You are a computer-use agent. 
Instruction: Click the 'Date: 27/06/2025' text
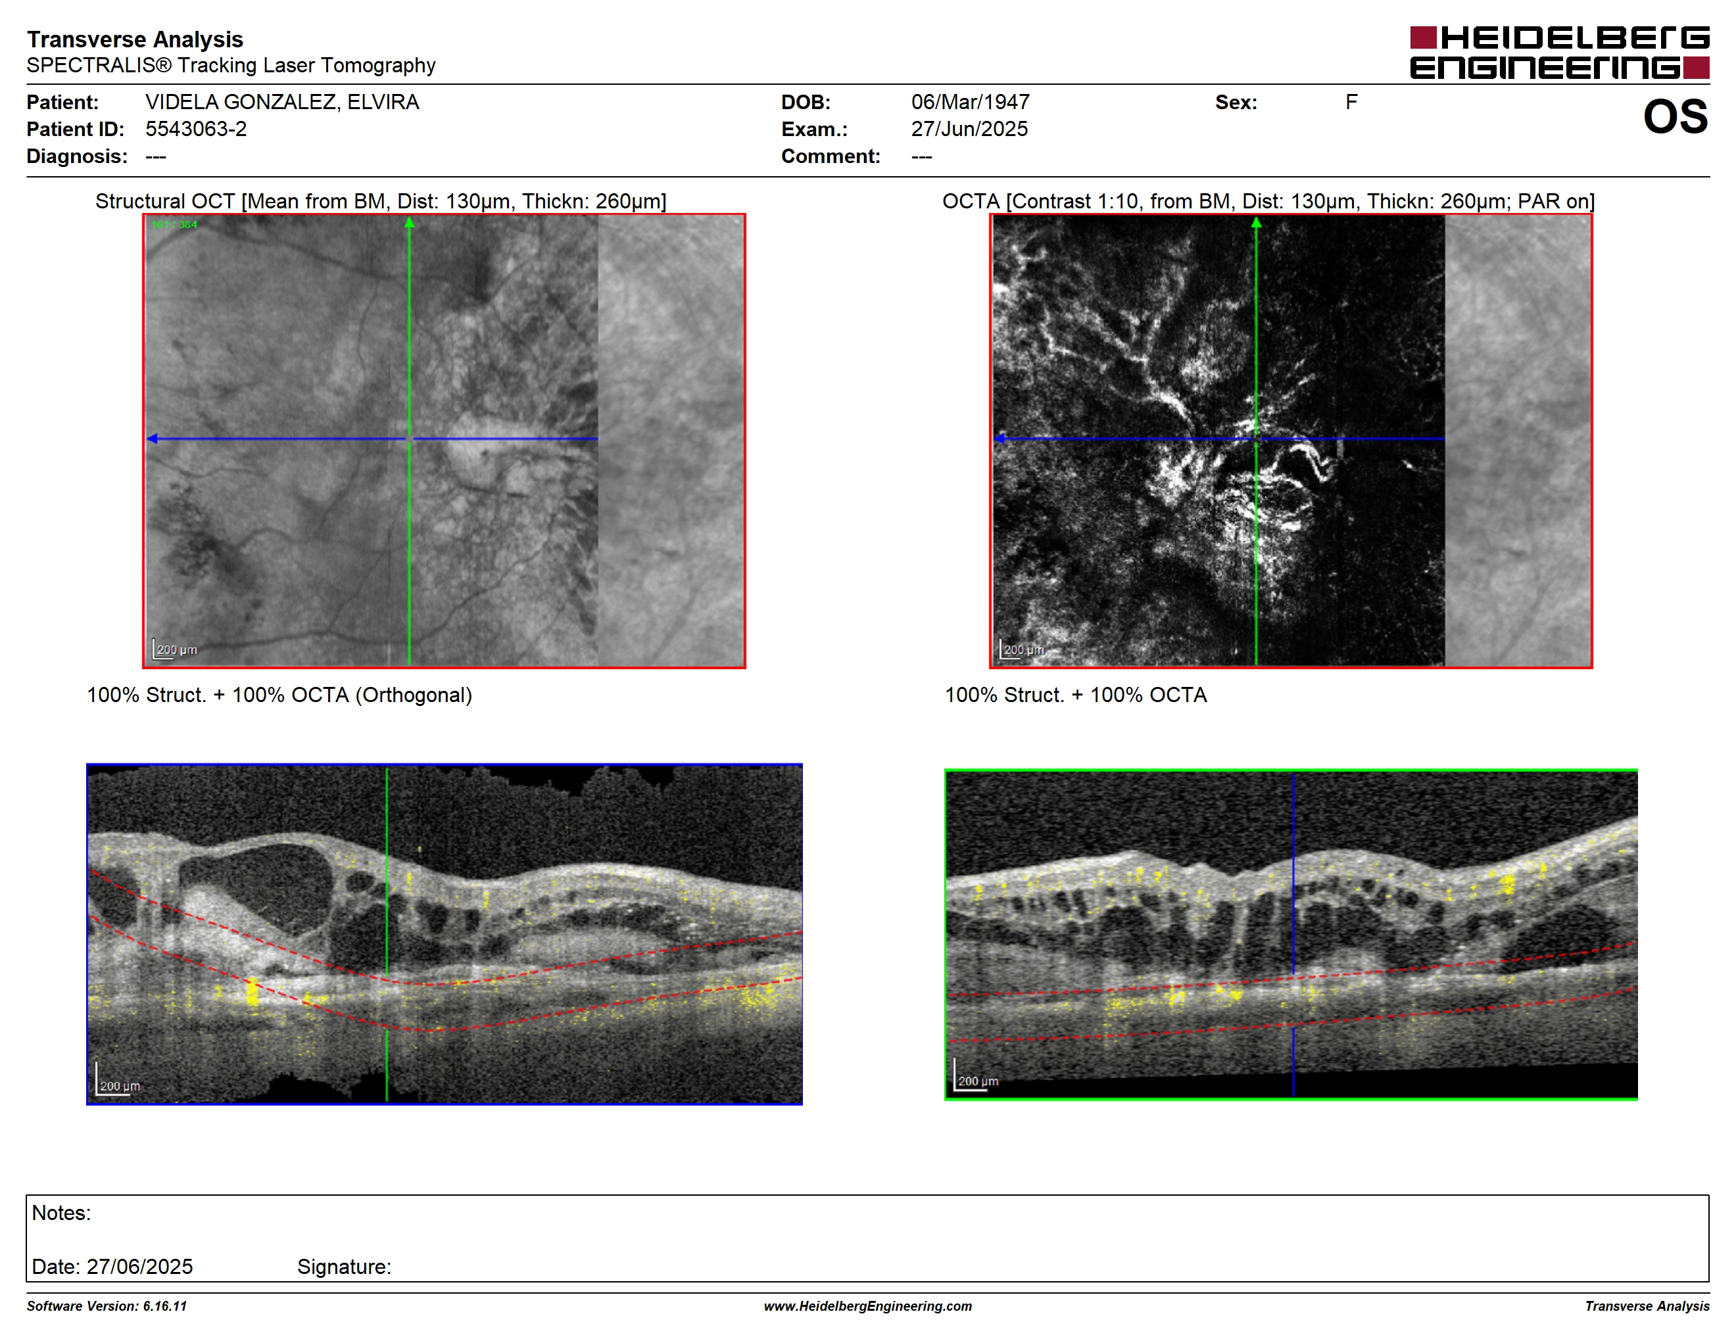(x=112, y=1266)
